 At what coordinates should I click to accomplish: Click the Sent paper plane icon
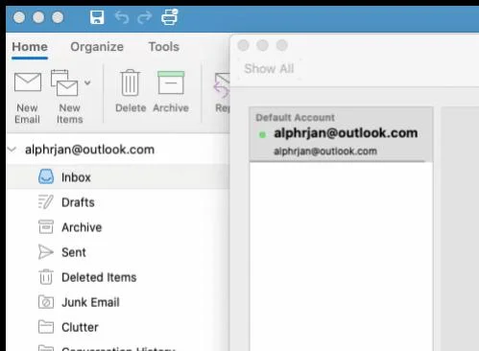(x=45, y=252)
